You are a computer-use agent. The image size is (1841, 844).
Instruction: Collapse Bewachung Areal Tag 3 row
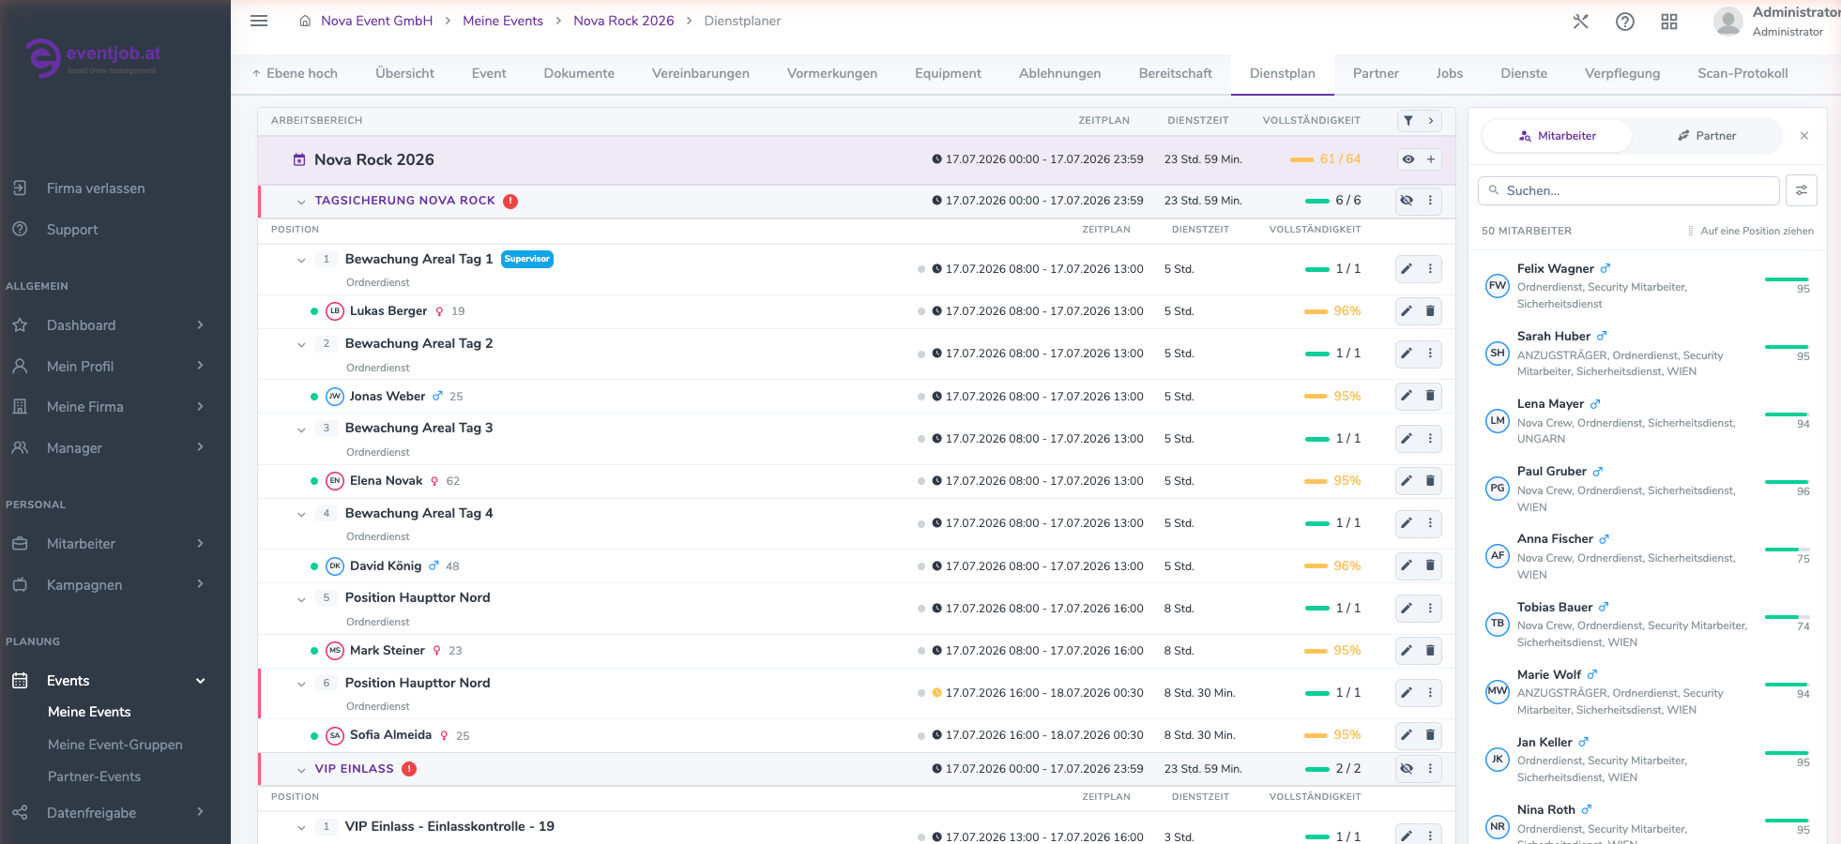(301, 430)
